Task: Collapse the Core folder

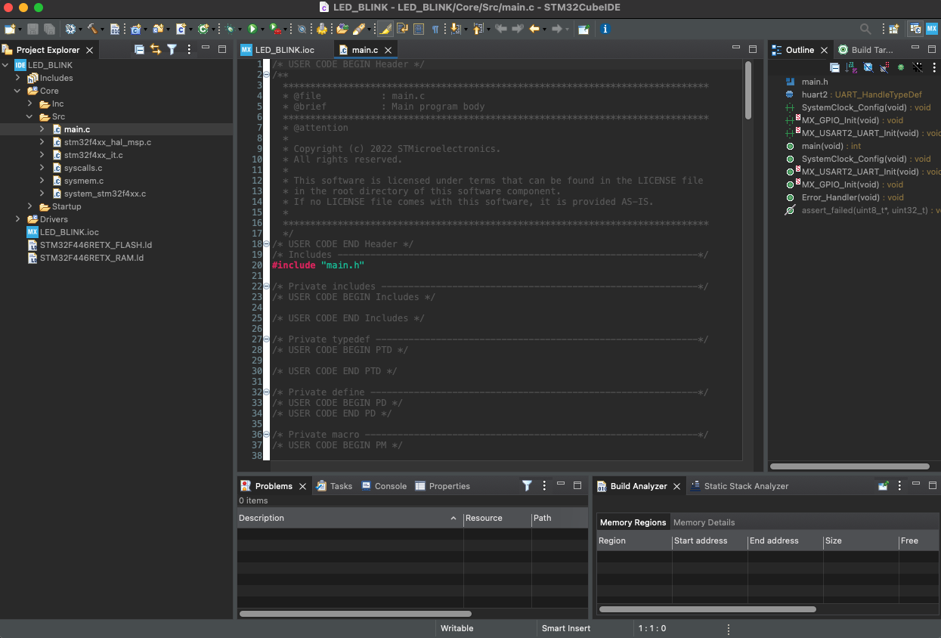Action: point(18,91)
